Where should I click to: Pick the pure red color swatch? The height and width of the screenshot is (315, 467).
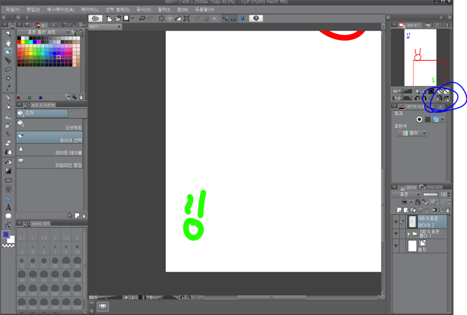20,42
